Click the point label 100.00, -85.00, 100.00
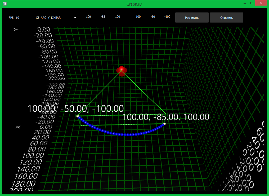This screenshot has height=196, width=269. pos(166,117)
